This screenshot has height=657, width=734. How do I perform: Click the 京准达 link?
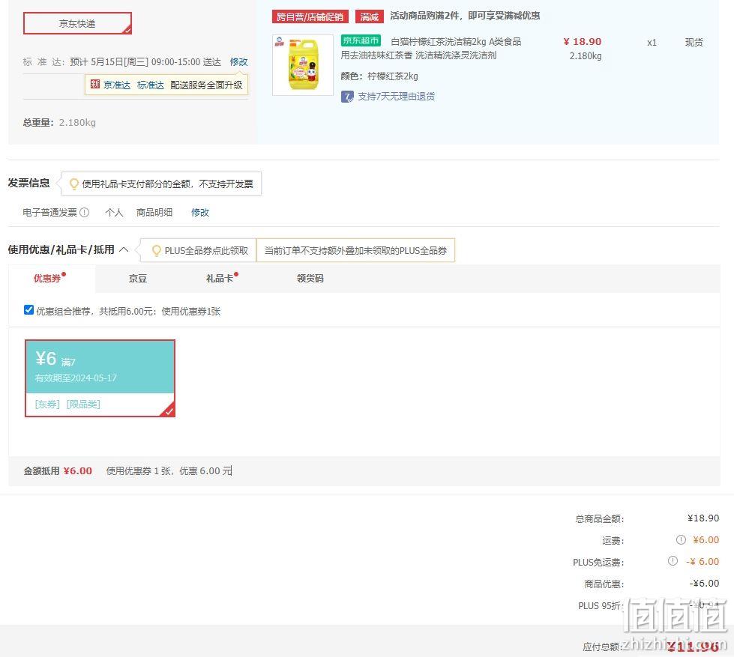(117, 85)
